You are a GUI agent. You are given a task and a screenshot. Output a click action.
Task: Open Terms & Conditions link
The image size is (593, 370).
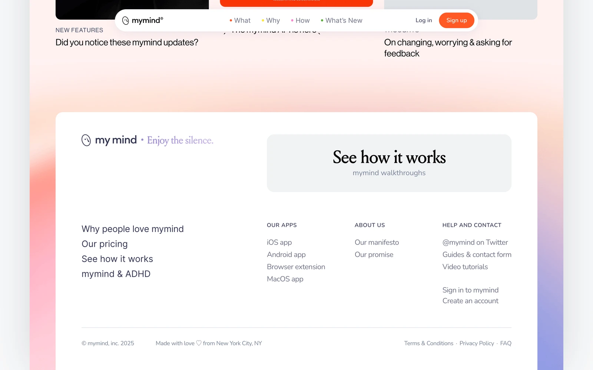[429, 343]
